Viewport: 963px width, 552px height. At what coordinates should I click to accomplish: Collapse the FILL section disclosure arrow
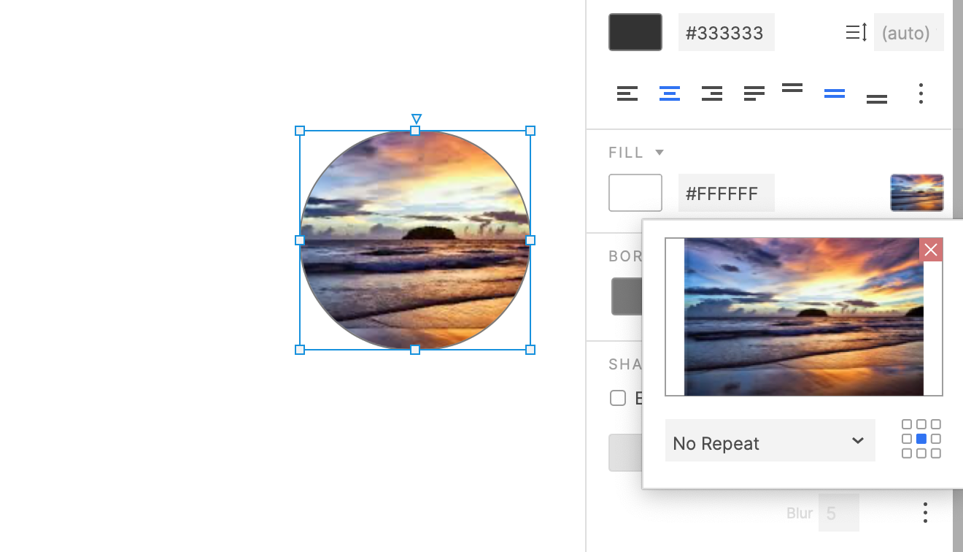point(659,152)
